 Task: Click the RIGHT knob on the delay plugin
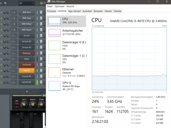coord(33,104)
